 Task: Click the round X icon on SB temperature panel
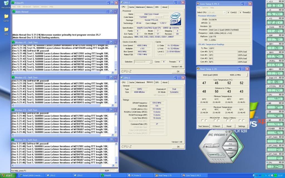coord(283,112)
